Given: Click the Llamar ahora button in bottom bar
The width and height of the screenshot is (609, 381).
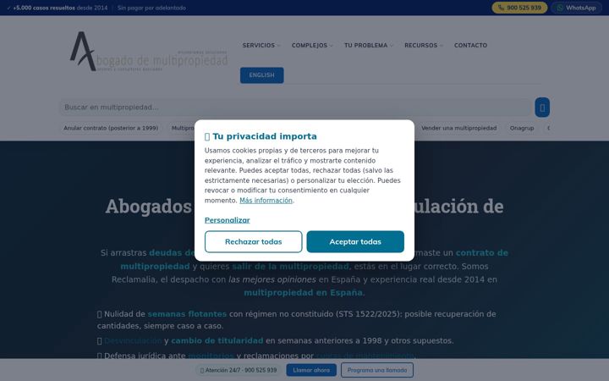Looking at the screenshot, I should pyautogui.click(x=311, y=370).
